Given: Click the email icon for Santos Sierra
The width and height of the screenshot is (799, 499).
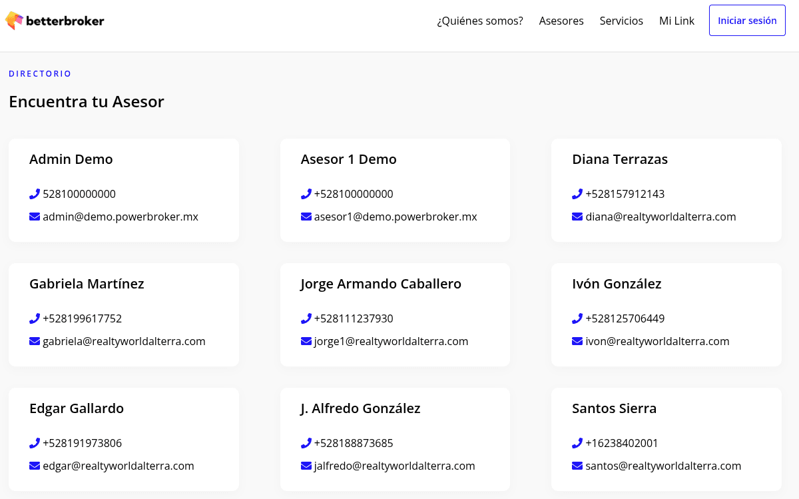Looking at the screenshot, I should click(577, 466).
